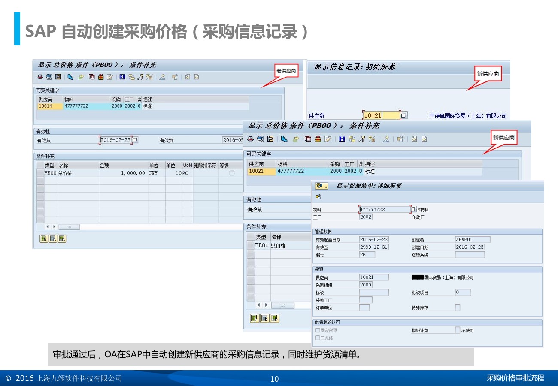Click the last button below new-supplier condition table
This screenshot has height=386, width=558.
coord(275,318)
